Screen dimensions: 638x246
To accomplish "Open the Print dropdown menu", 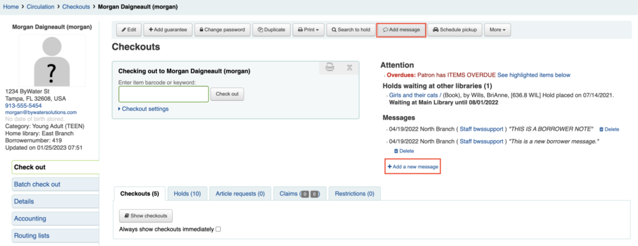I will pos(308,30).
